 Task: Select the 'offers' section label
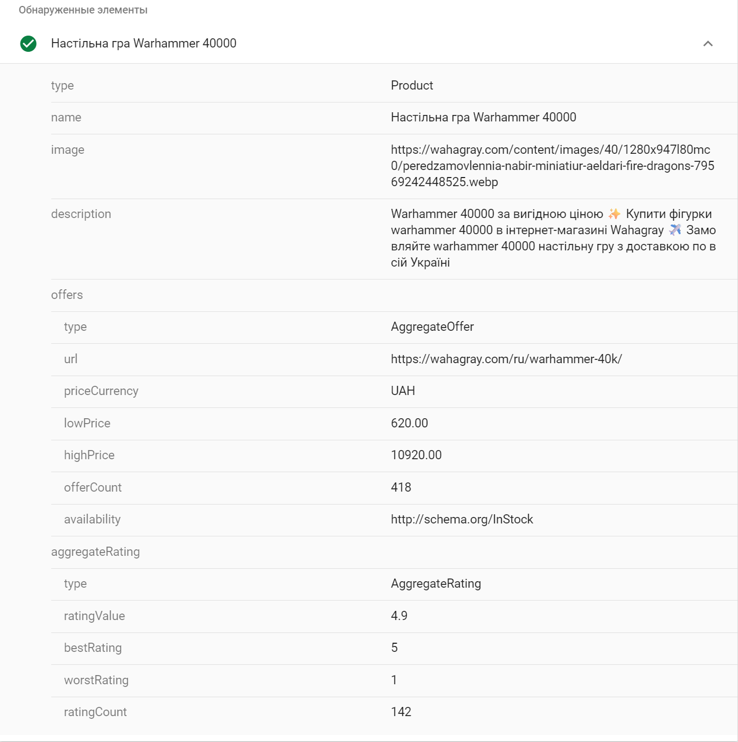(67, 295)
